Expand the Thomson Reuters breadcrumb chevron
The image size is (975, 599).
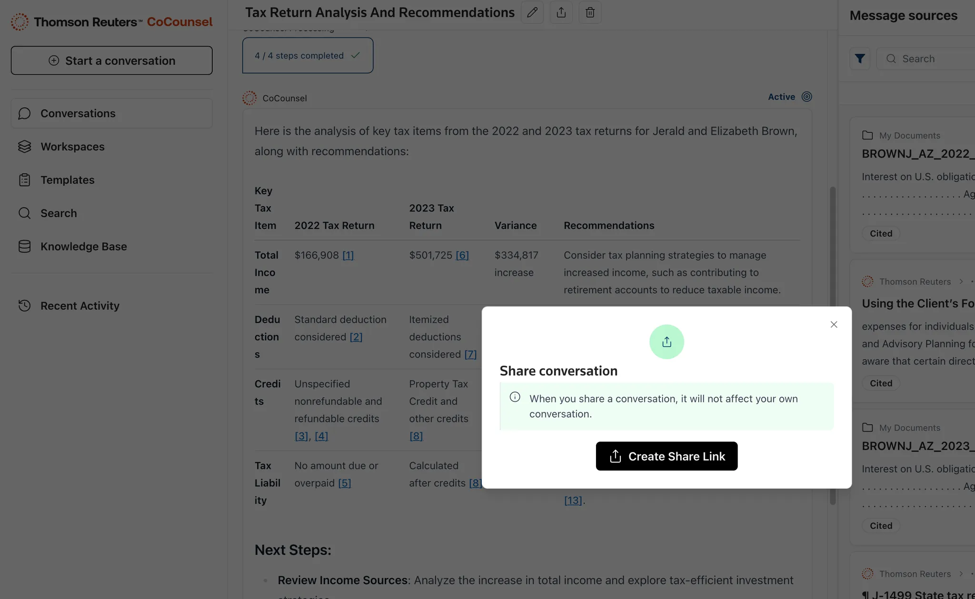click(x=961, y=281)
